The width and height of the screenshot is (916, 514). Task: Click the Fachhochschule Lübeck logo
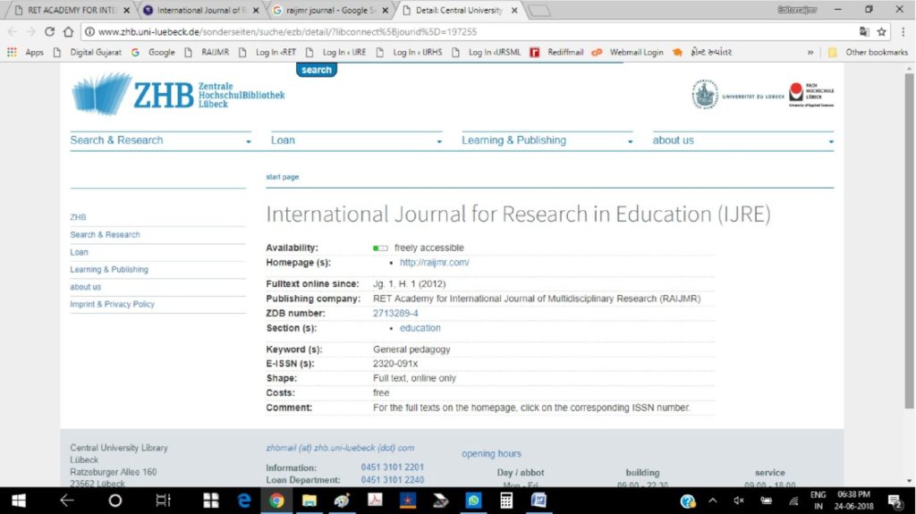coord(811,94)
